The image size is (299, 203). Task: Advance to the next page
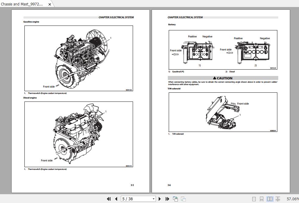pyautogui.click(x=160, y=199)
